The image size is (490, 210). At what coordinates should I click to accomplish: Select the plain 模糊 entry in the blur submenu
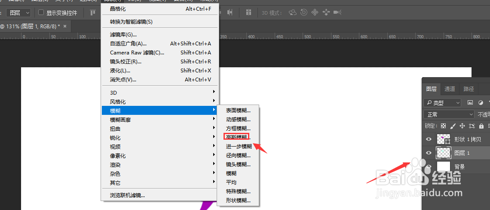coord(238,174)
